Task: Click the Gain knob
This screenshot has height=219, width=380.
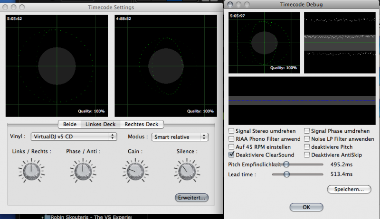Action: click(x=133, y=169)
